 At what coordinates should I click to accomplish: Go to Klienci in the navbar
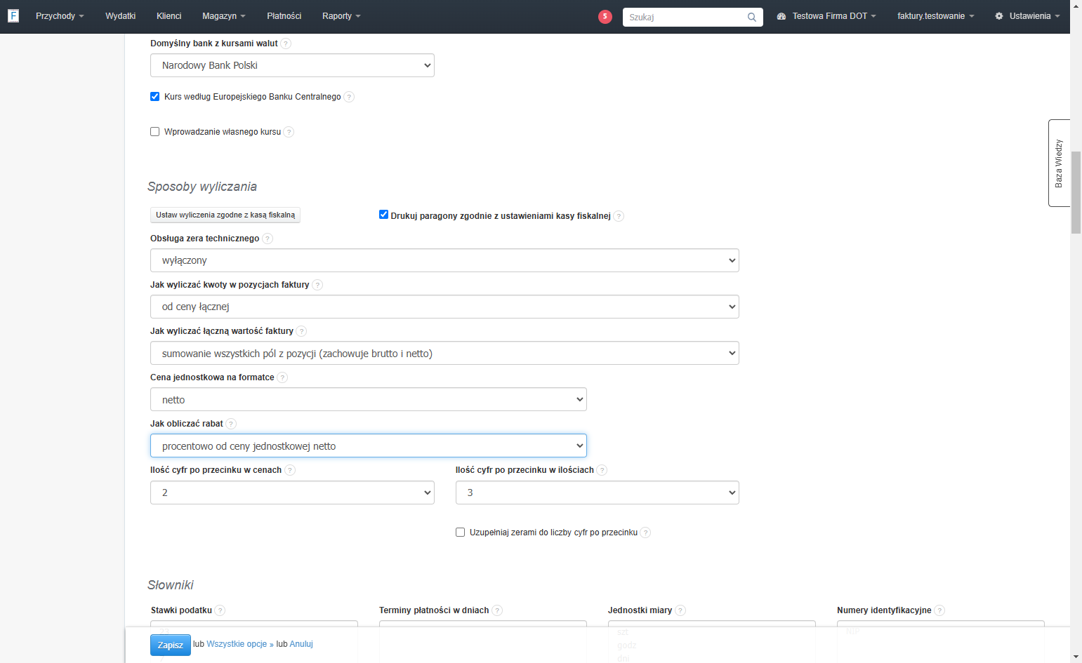pyautogui.click(x=169, y=16)
